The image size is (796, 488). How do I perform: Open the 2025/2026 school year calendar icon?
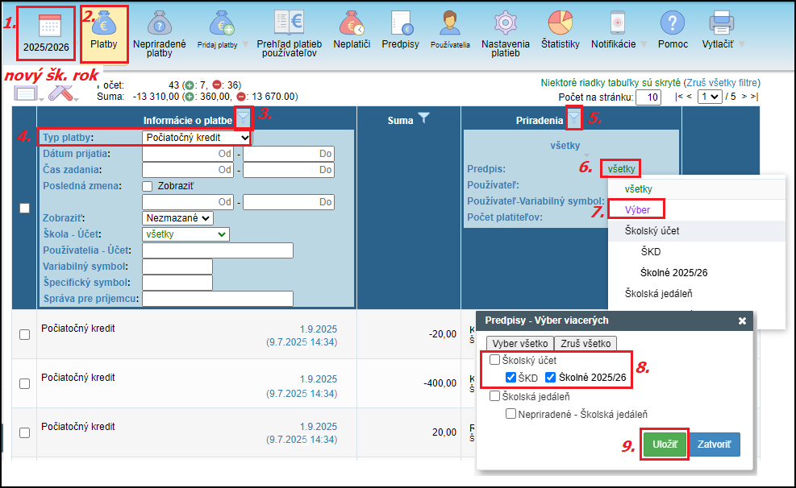click(x=46, y=27)
